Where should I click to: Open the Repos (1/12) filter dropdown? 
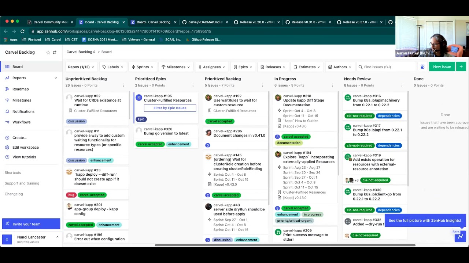81,67
